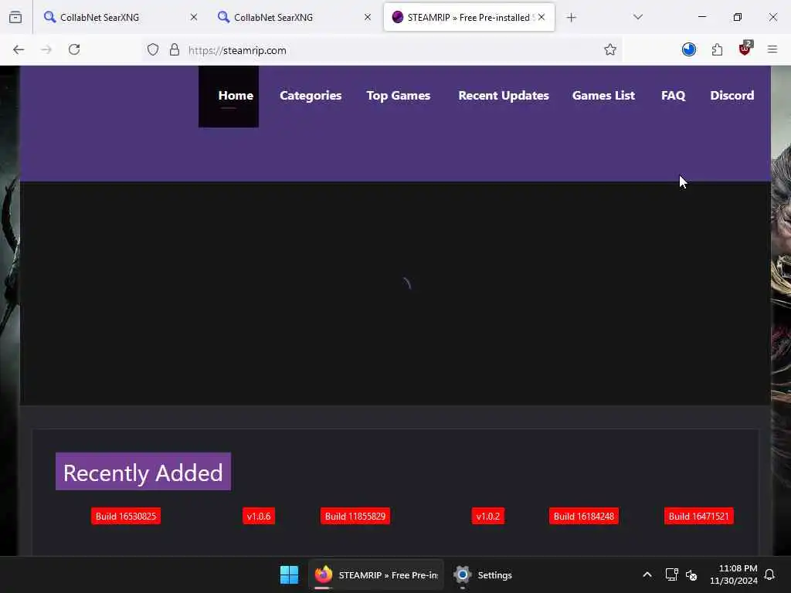
Task: Show hidden system tray icons
Action: click(647, 574)
